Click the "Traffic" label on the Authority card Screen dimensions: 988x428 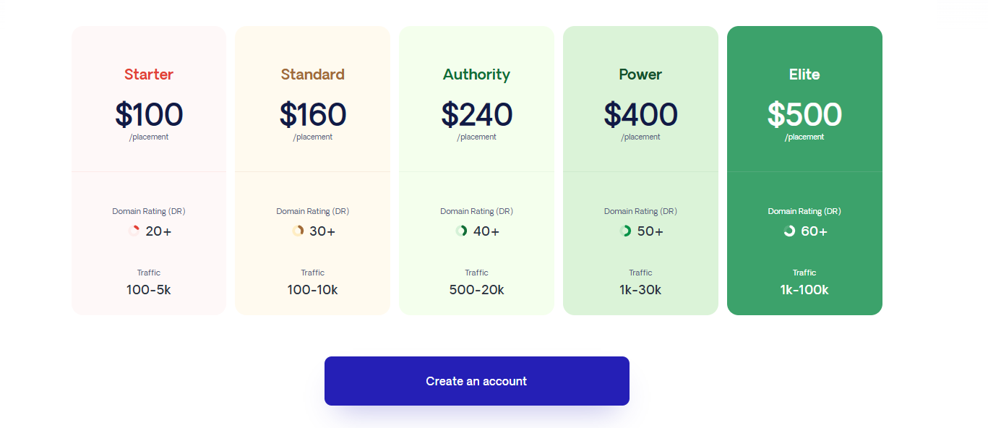pos(476,273)
